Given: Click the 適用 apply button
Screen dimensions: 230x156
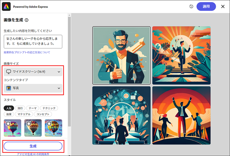Looking at the screenshot, I should click(x=206, y=6).
